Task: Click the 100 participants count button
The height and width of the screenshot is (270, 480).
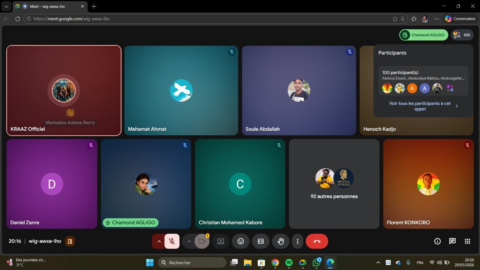Action: pos(462,35)
